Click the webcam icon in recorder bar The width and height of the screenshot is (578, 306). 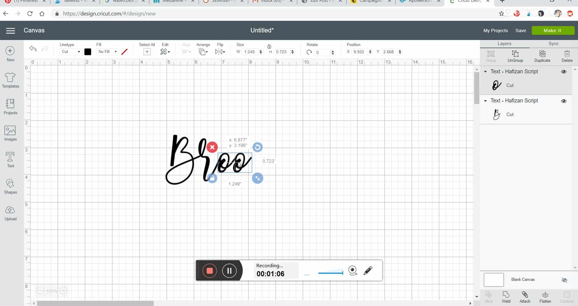point(353,270)
